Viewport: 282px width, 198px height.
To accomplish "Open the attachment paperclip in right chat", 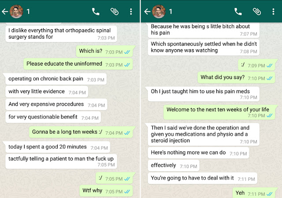I will coord(257,11).
